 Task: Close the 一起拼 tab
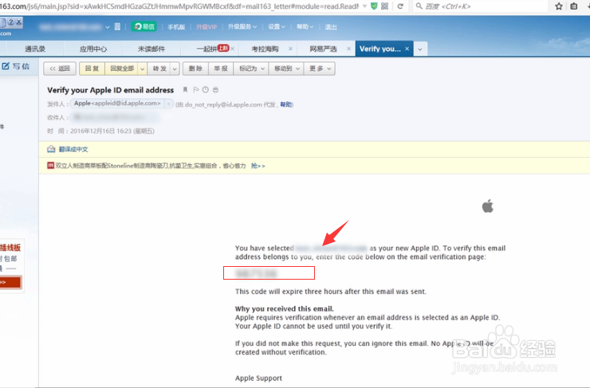[233, 49]
